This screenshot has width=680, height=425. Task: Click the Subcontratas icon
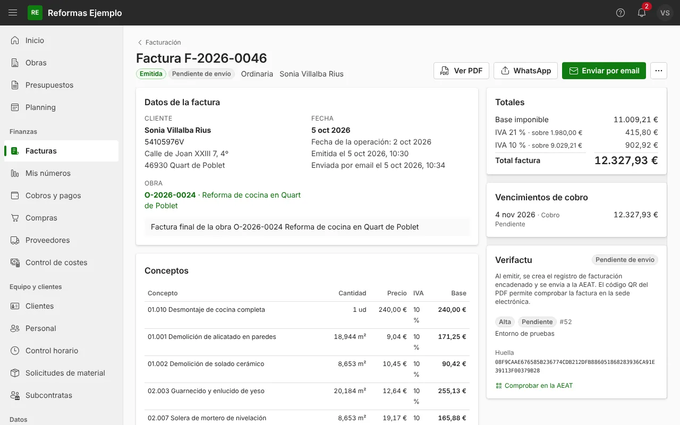tap(15, 395)
